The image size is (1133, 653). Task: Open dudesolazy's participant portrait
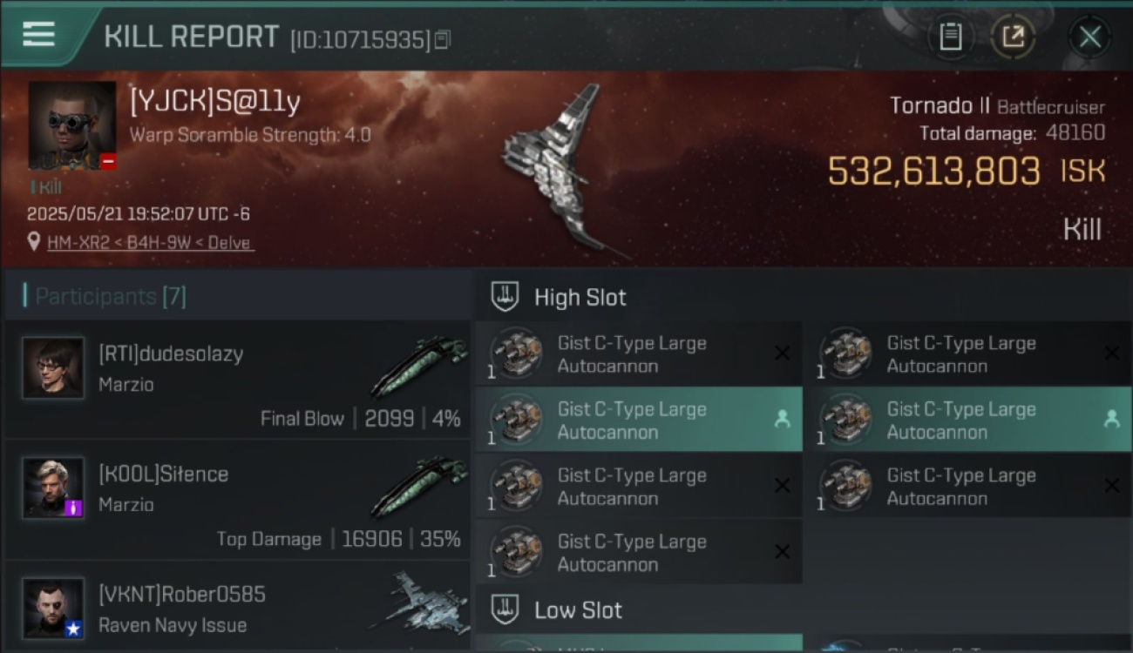53,368
